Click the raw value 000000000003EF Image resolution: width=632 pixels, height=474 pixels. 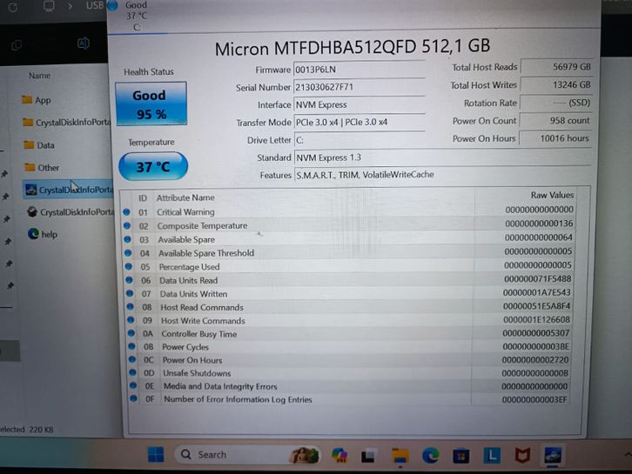click(535, 399)
